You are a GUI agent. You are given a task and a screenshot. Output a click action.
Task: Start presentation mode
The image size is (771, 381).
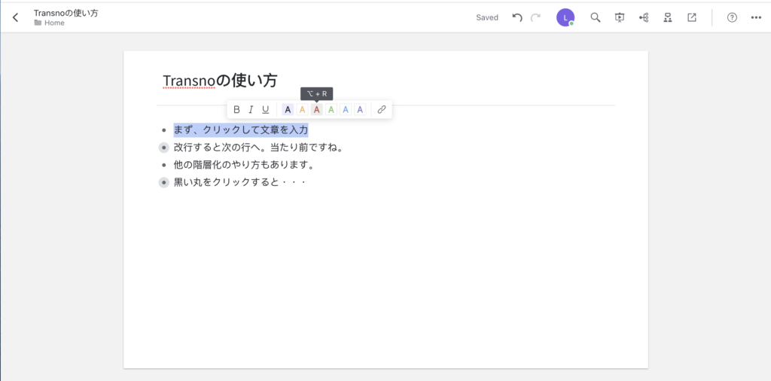pyautogui.click(x=620, y=18)
